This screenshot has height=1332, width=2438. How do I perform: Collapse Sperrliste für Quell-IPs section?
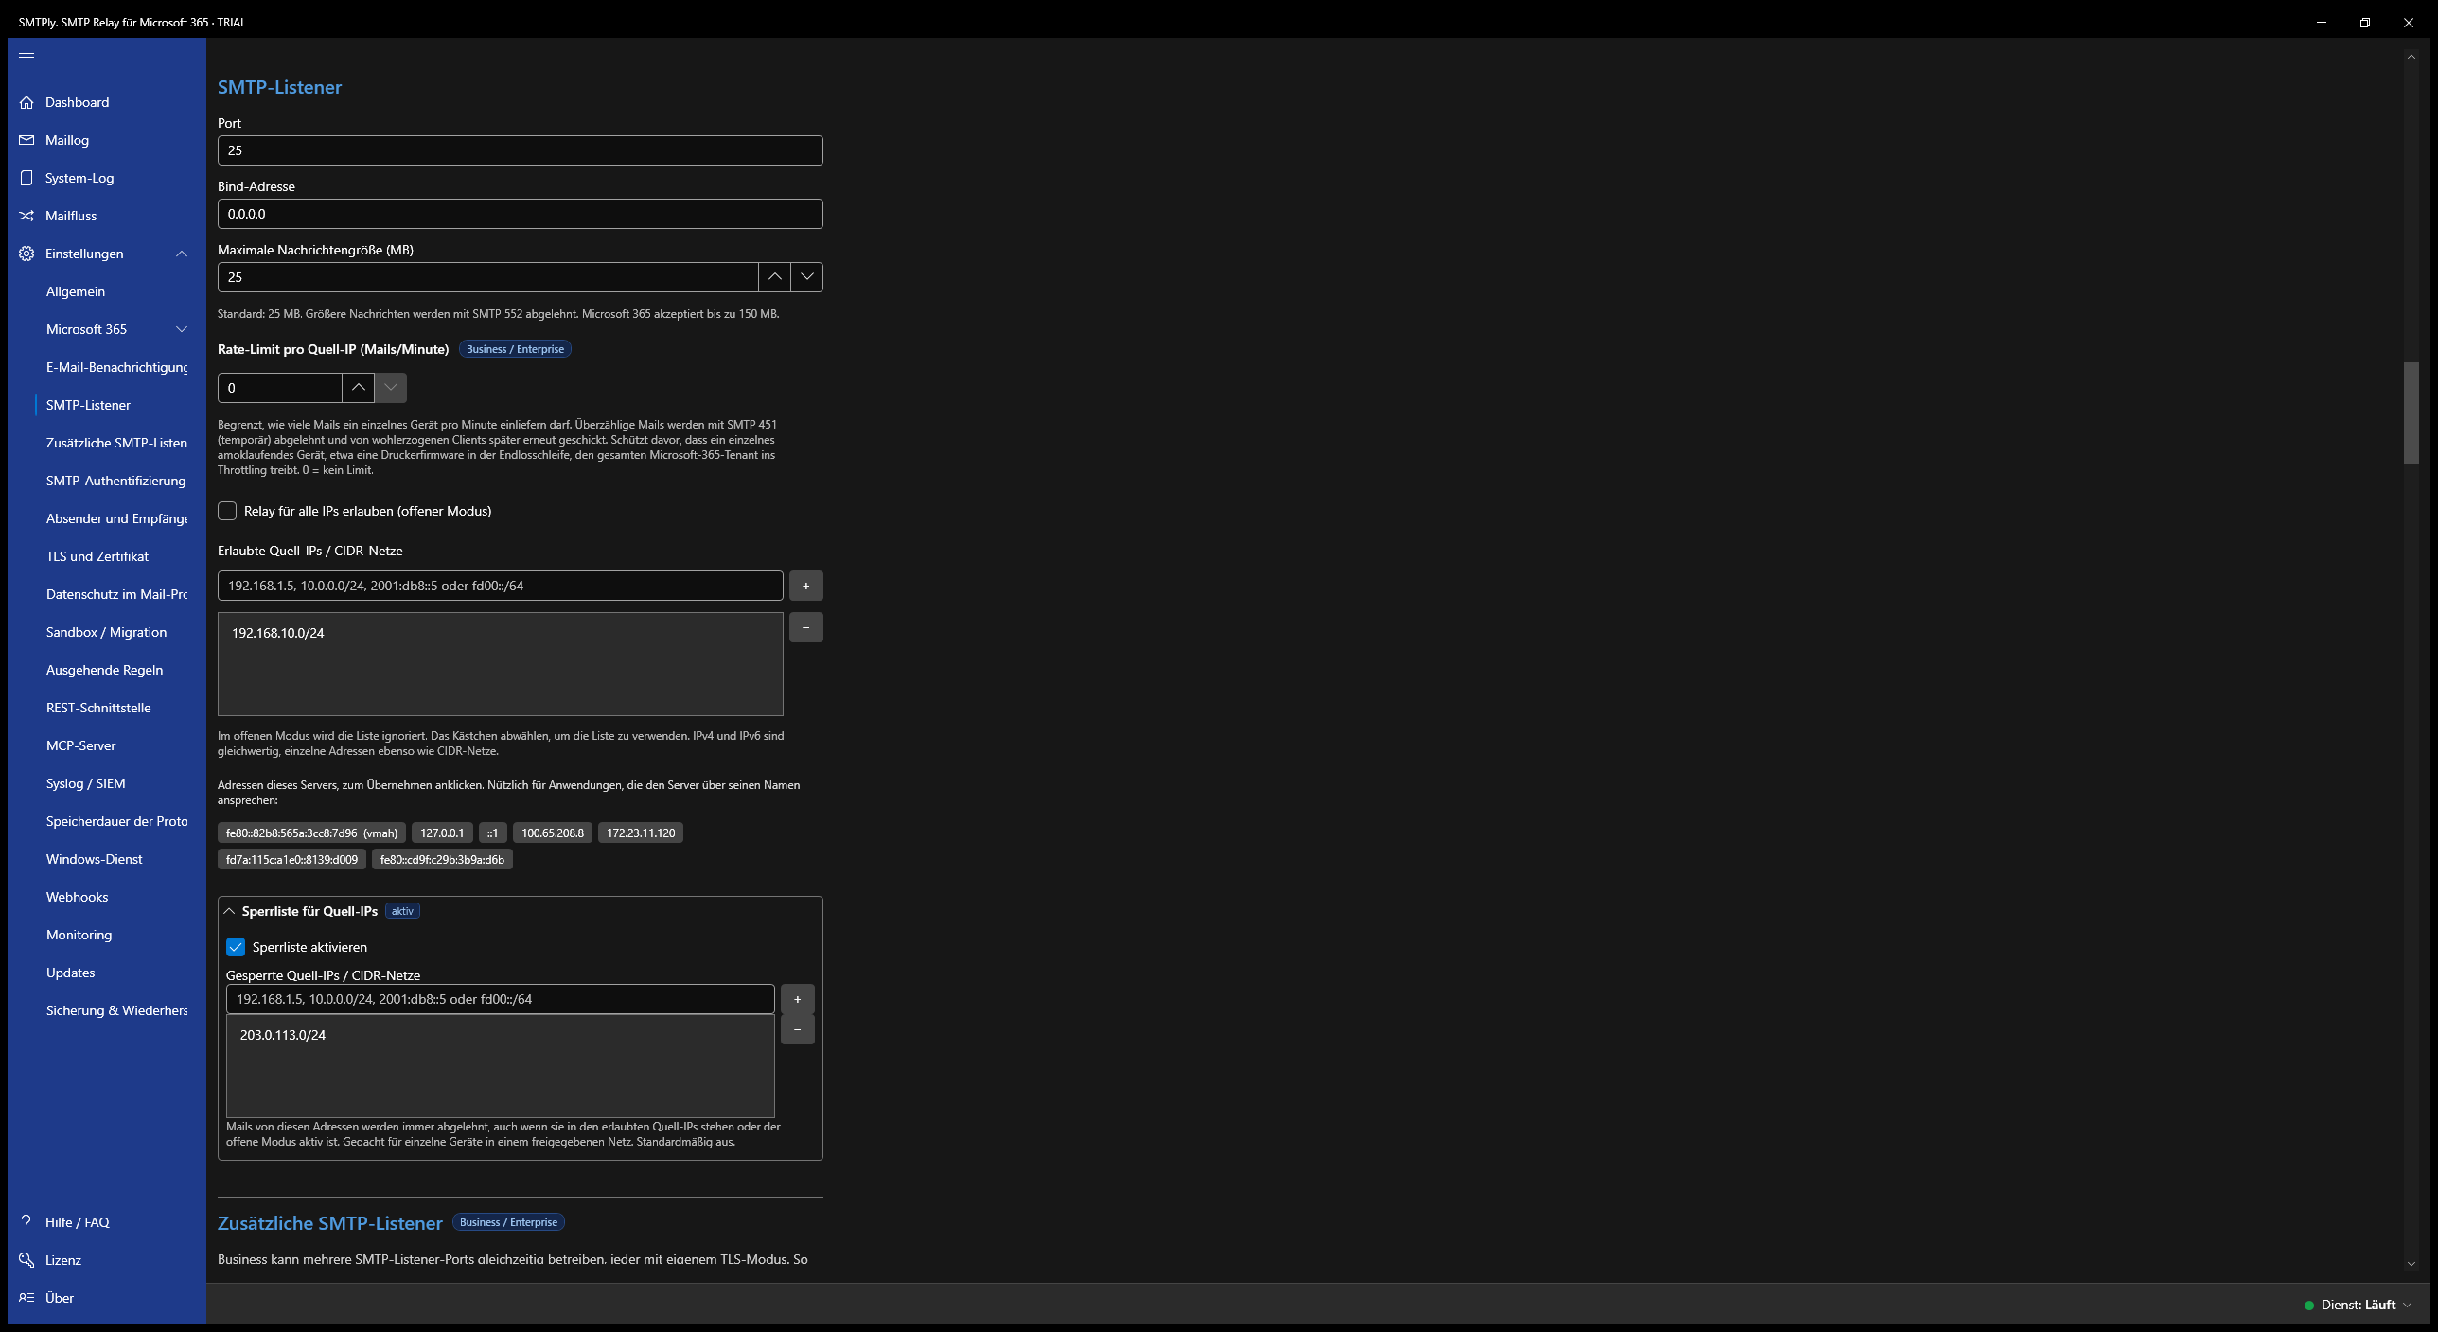coord(229,911)
